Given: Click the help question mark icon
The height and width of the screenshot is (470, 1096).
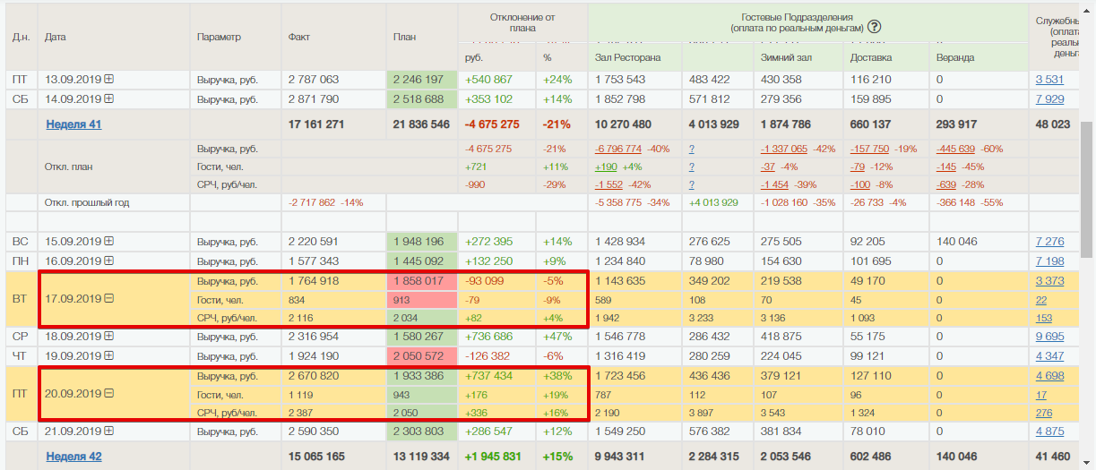Looking at the screenshot, I should (x=874, y=27).
